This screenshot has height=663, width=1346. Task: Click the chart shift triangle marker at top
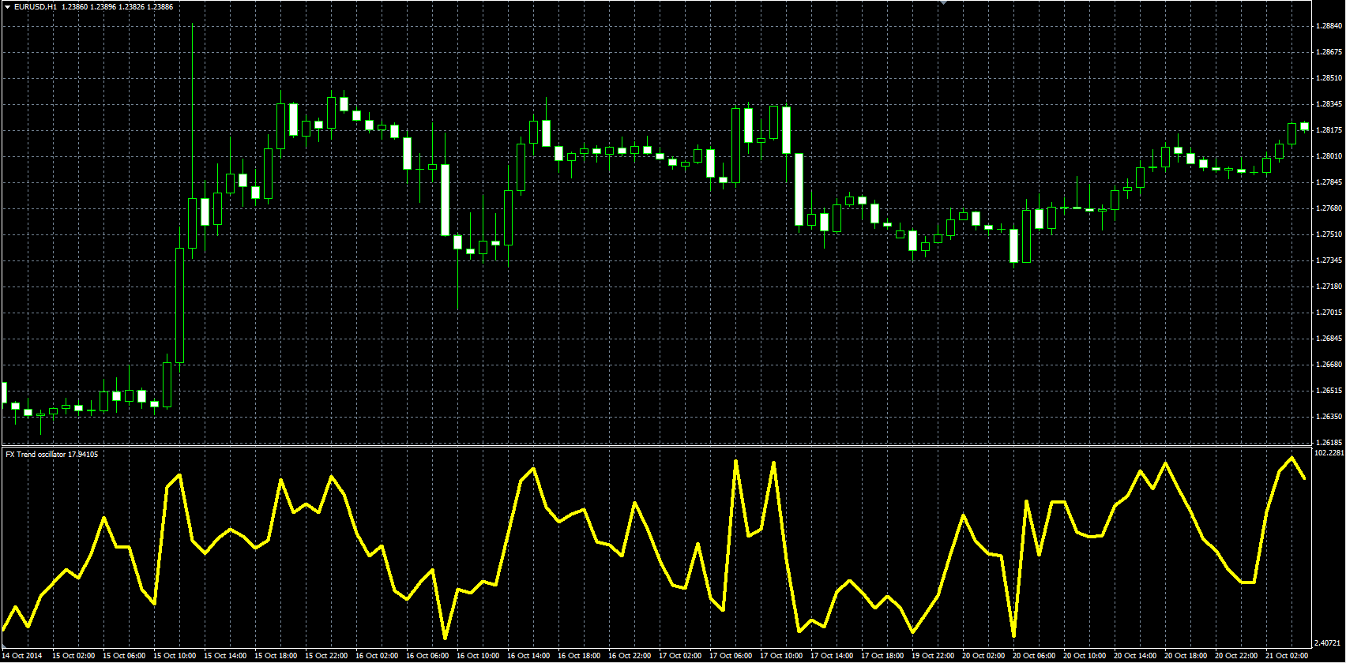click(x=942, y=2)
